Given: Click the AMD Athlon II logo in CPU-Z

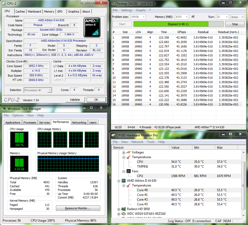Looking at the screenshot, I should (92, 28).
